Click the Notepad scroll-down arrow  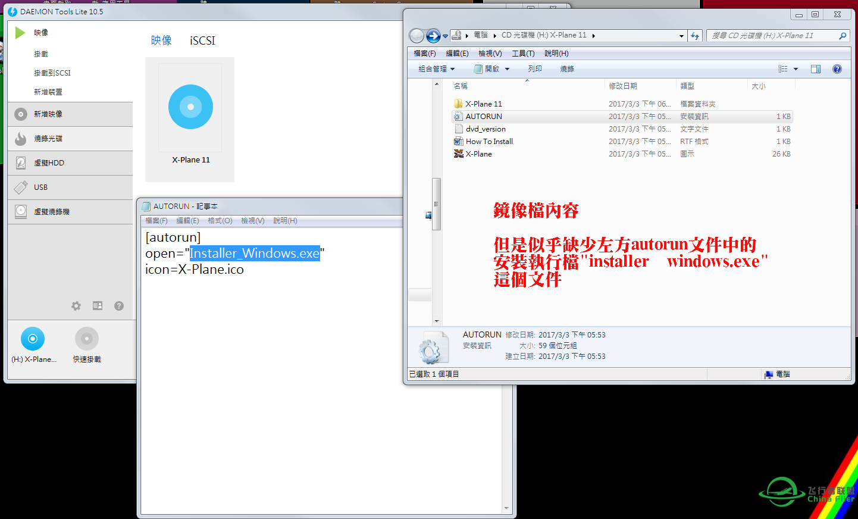(x=507, y=509)
